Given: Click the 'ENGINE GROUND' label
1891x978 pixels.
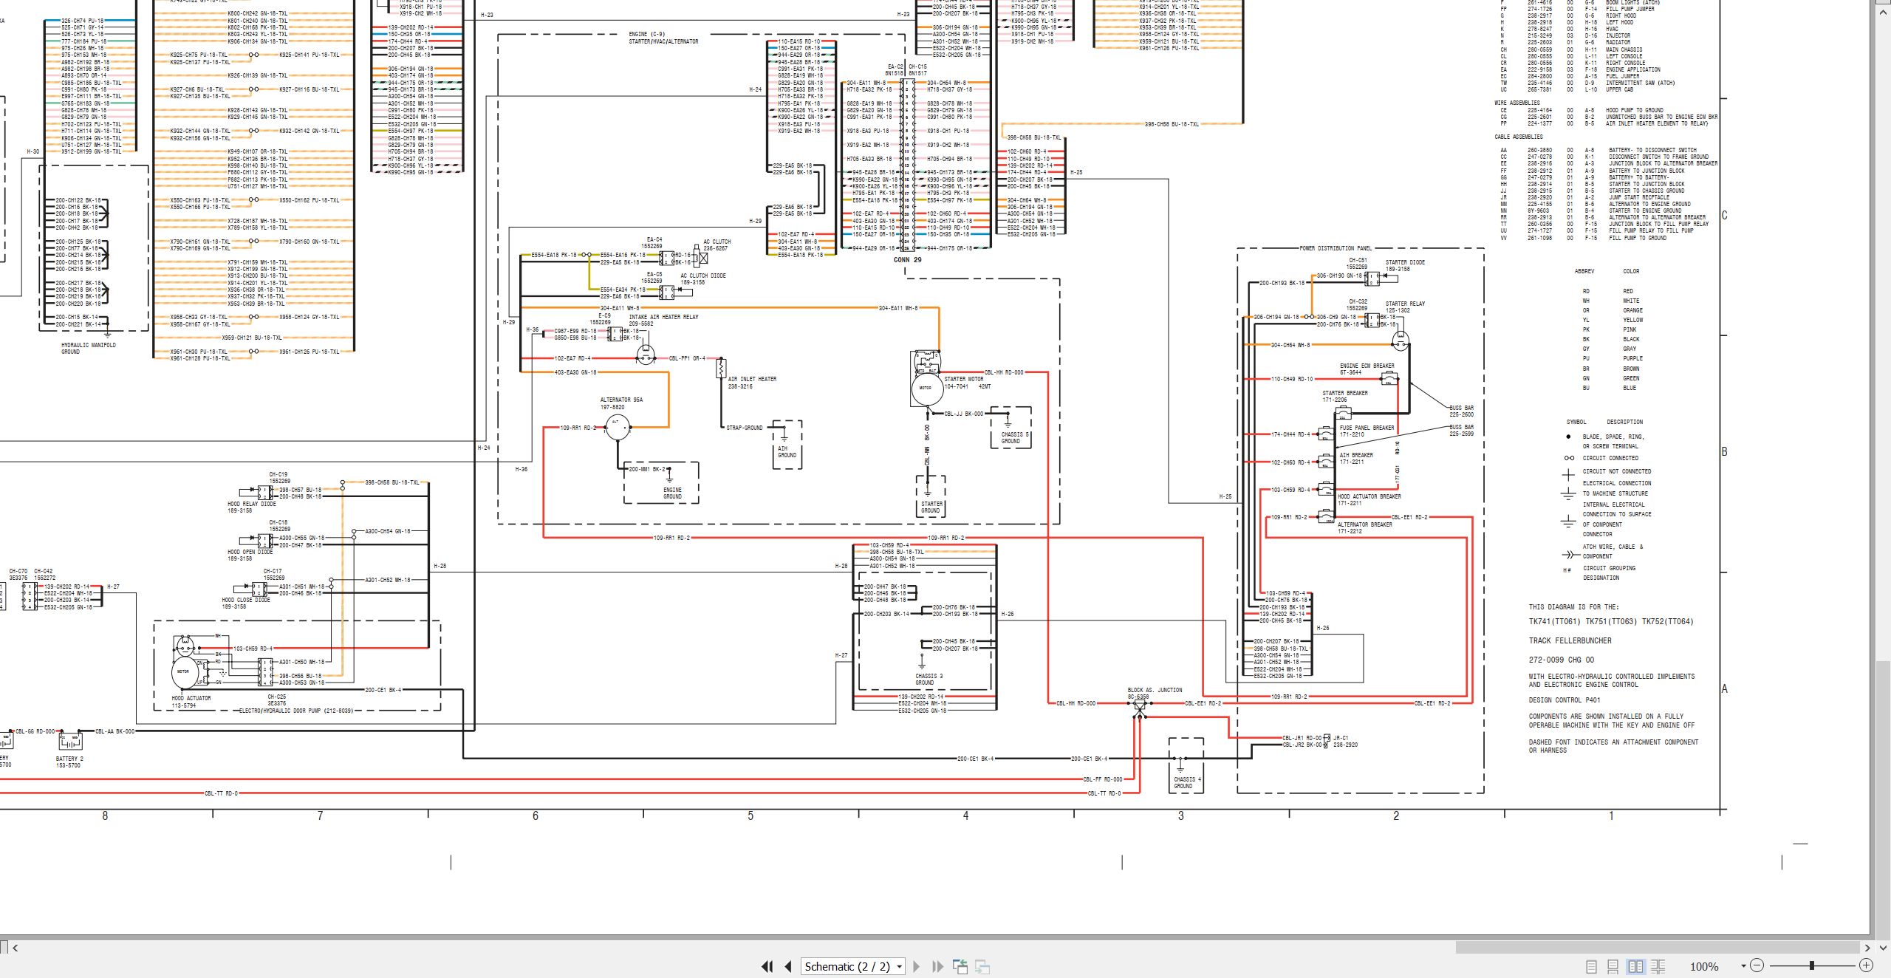Looking at the screenshot, I should (672, 493).
